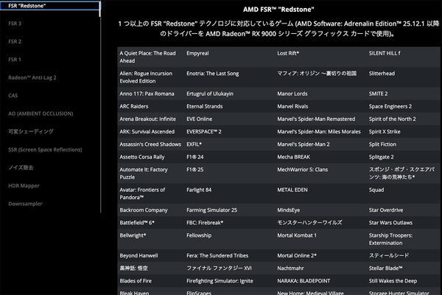
Task: Open SSR (Screen Space Reflections) tab
Action: 45,150
